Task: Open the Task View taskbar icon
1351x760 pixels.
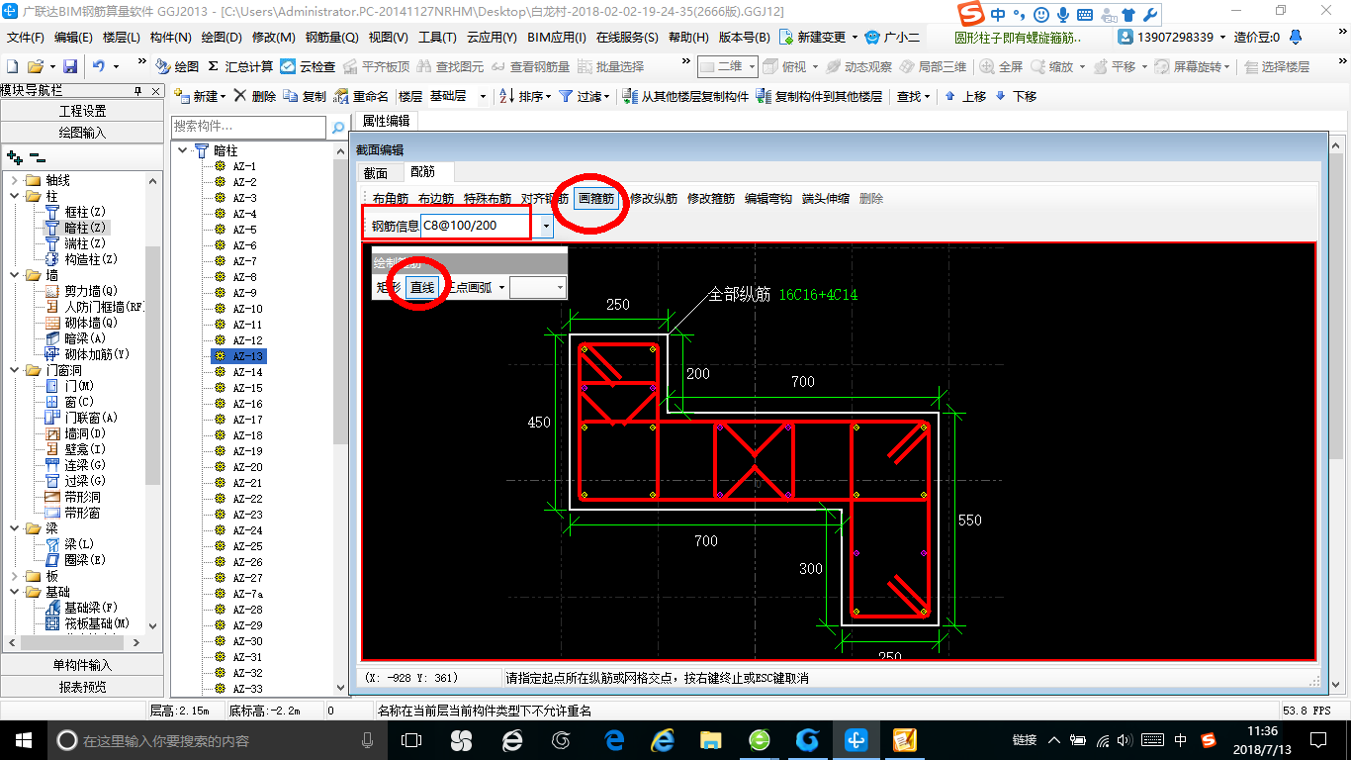Action: [x=411, y=740]
